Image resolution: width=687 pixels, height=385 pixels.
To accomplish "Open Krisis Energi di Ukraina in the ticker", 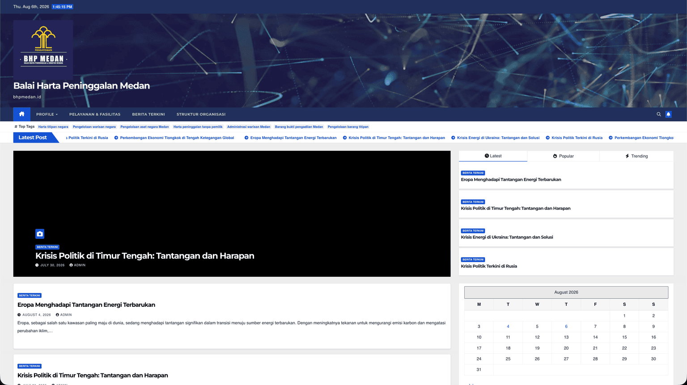I will [x=498, y=138].
